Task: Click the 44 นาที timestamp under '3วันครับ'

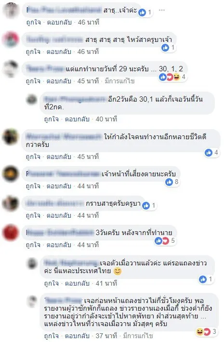Action: [x=88, y=245]
